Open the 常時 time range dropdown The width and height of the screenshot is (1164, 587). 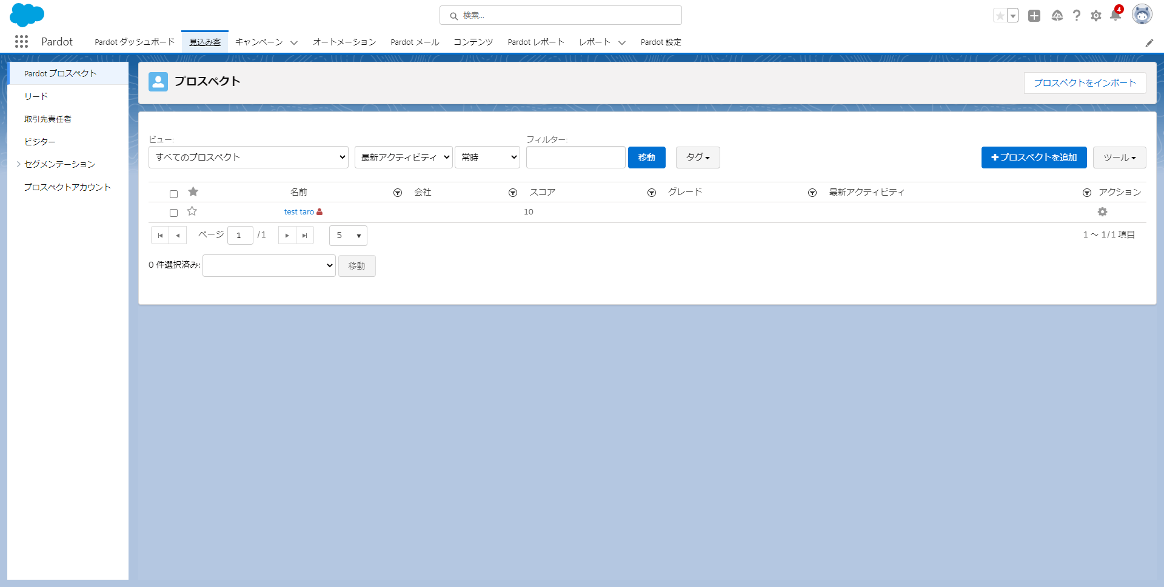pos(487,157)
